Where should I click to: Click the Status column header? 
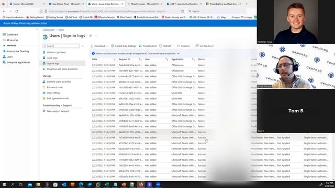(x=201, y=59)
